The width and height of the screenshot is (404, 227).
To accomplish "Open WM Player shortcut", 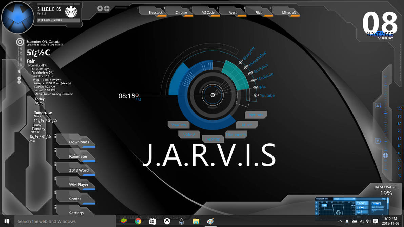I will pos(76,184).
